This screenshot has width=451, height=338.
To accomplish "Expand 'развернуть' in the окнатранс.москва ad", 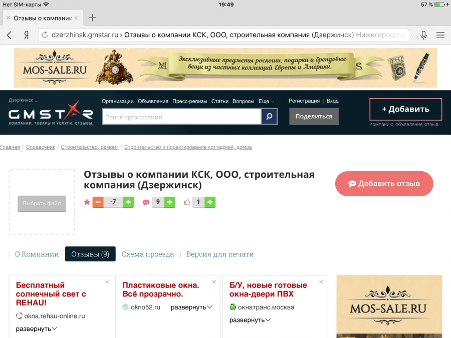I will pyautogui.click(x=250, y=320).
